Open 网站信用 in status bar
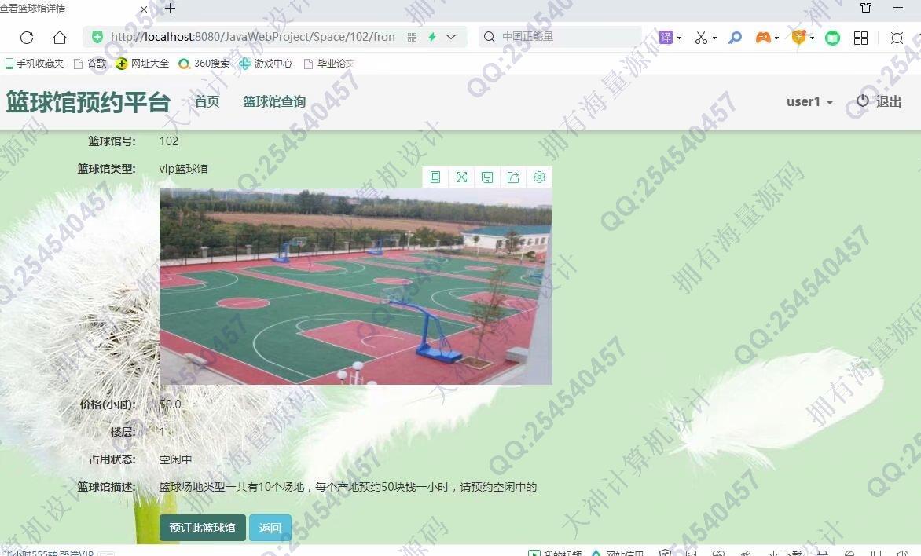921x556 pixels. [x=618, y=552]
